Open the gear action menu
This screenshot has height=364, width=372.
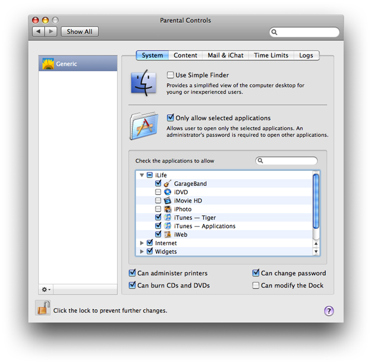tap(46, 290)
